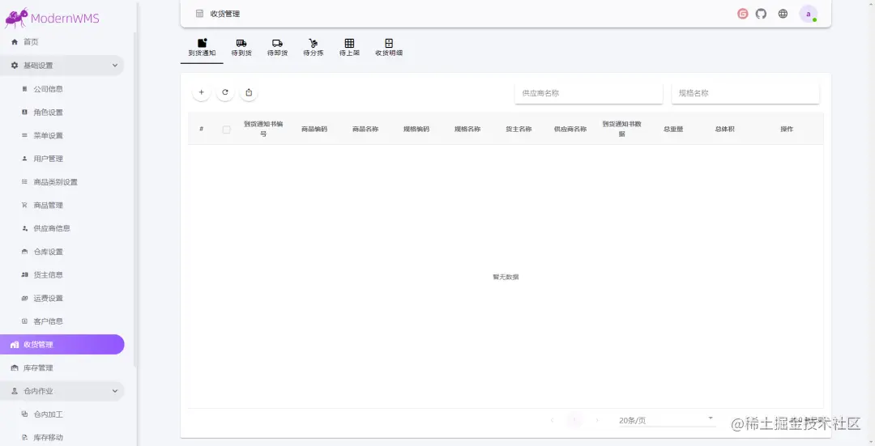Switch to the 收货明细 tab

[x=389, y=48]
